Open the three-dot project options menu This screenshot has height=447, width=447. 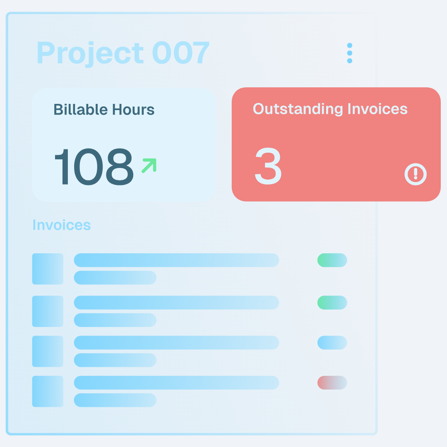(350, 53)
